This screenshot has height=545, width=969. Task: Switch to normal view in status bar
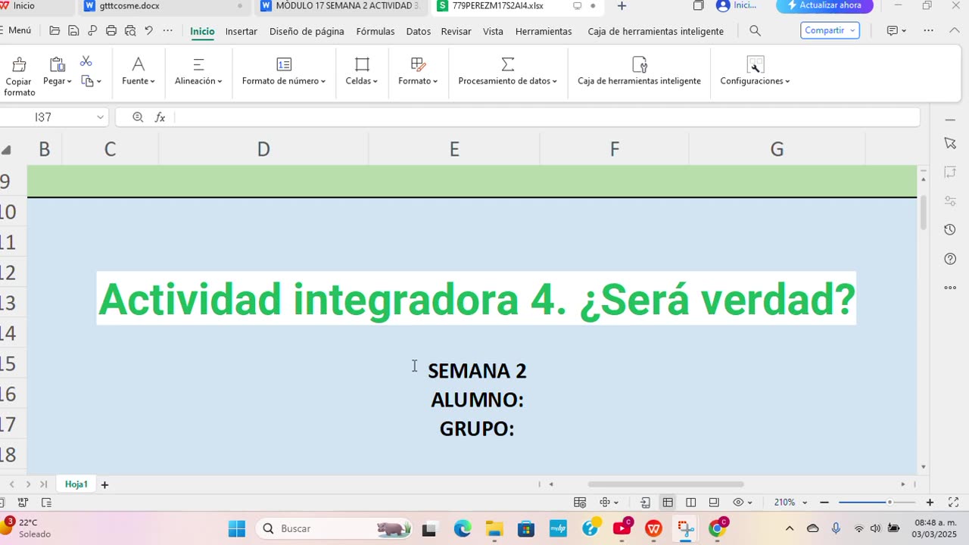pyautogui.click(x=668, y=503)
